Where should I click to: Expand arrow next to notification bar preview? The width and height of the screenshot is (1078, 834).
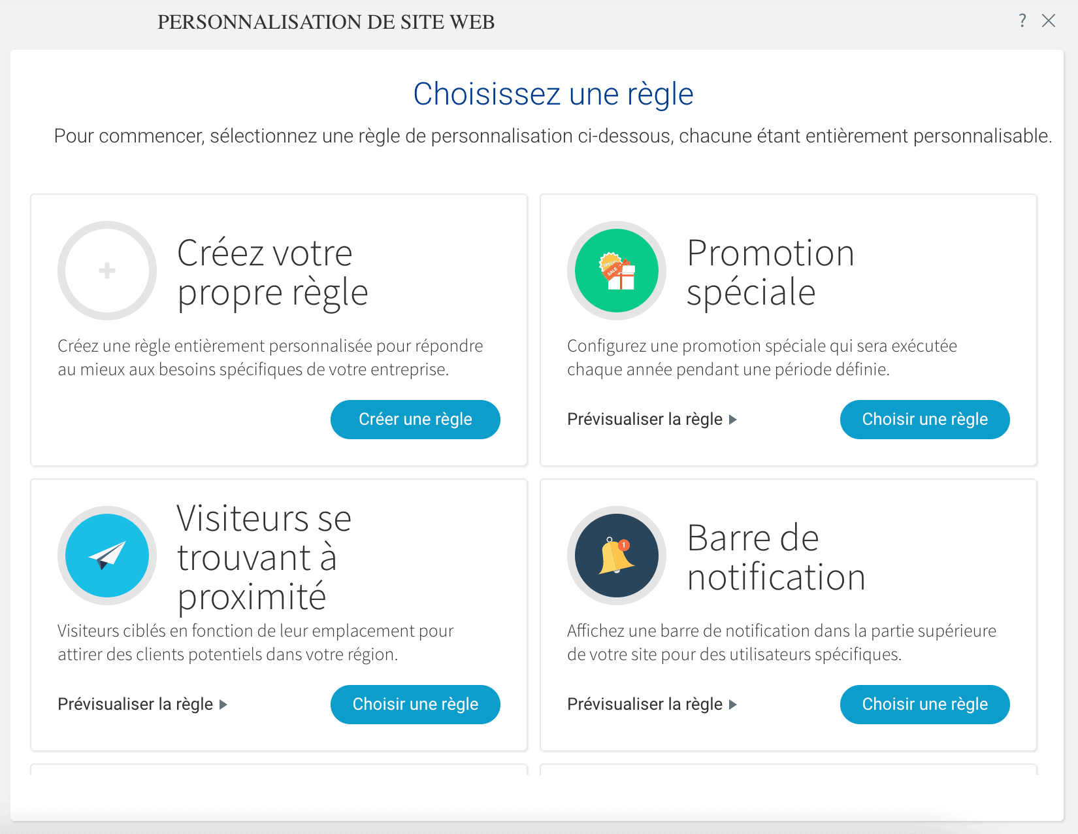click(733, 705)
